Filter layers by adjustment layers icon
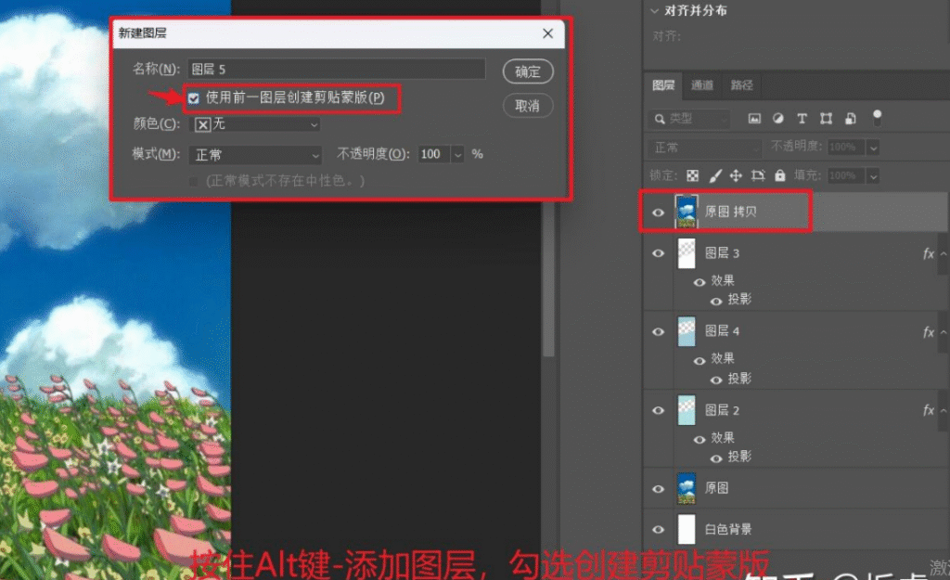This screenshot has height=580, width=950. point(778,118)
